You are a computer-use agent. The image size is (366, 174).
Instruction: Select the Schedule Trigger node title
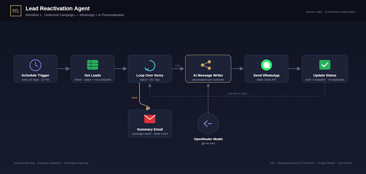[x=35, y=75]
